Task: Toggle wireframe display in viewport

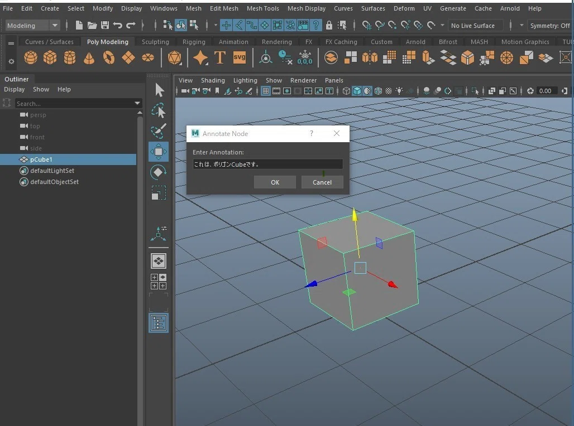Action: pyautogui.click(x=346, y=91)
